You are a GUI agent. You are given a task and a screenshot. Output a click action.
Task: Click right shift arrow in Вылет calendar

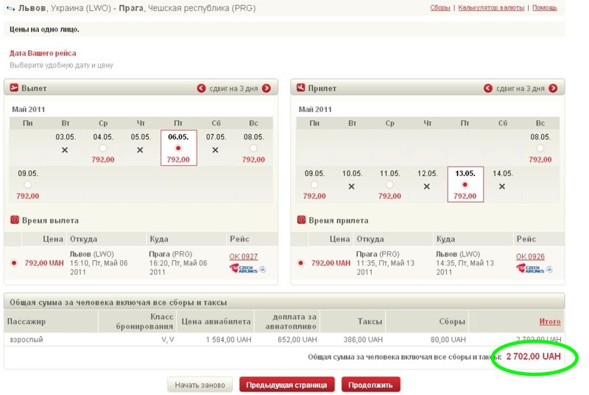266,88
